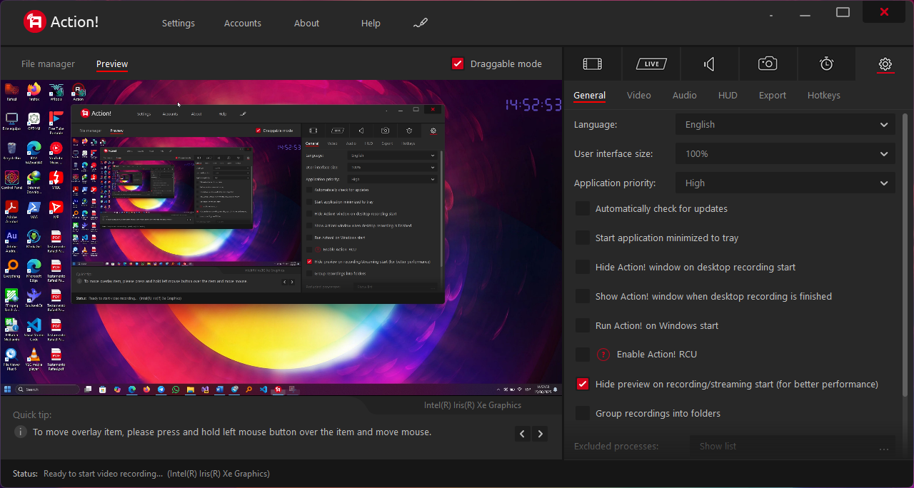The image size is (914, 488).
Task: Click the status bar ready message
Action: (x=157, y=474)
